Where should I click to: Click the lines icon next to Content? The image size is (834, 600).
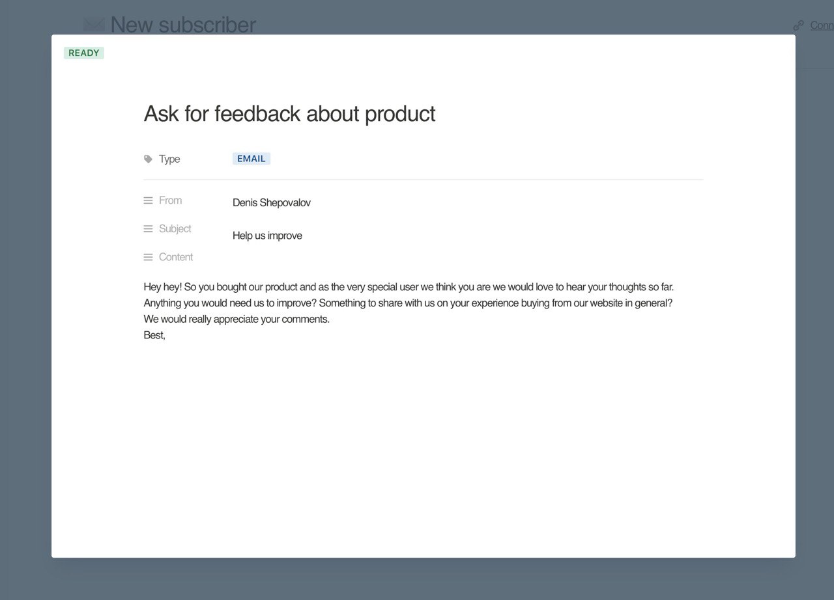pyautogui.click(x=148, y=257)
